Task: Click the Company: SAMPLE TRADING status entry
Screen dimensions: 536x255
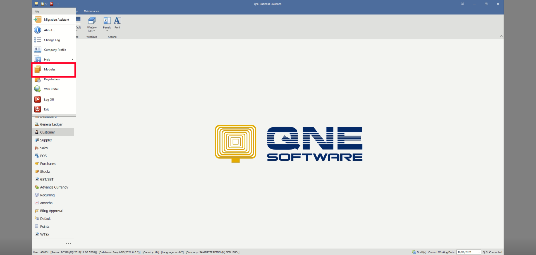Action: pos(212,252)
